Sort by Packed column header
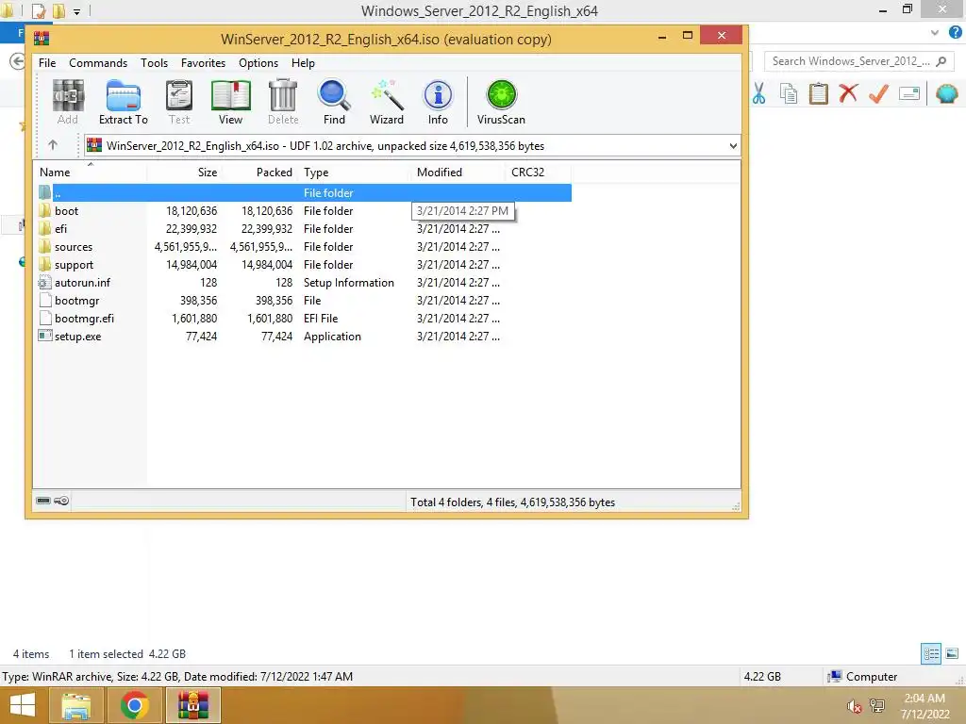Image resolution: width=966 pixels, height=724 pixels. pos(259,173)
